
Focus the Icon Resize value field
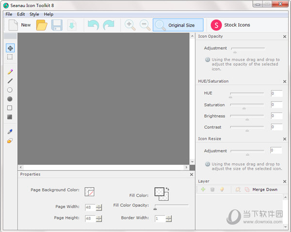pyautogui.click(x=276, y=150)
